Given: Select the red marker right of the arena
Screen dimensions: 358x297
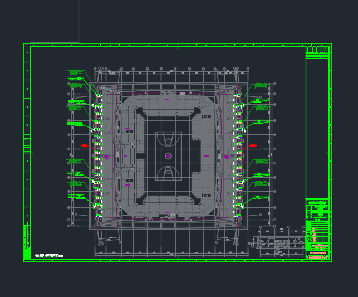Looking at the screenshot, I should coord(252,146).
